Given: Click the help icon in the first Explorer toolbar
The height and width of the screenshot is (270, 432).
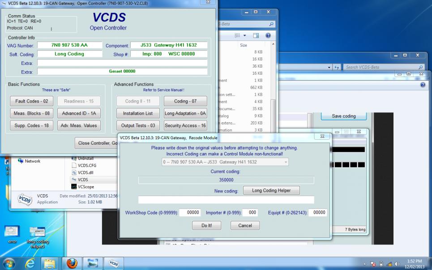Looking at the screenshot, I should pyautogui.click(x=268, y=35).
